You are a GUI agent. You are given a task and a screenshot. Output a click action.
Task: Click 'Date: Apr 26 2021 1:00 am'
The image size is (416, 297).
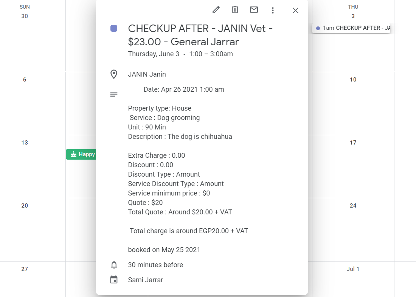click(184, 89)
